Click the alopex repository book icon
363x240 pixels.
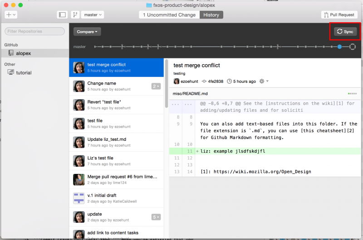pyautogui.click(x=11, y=53)
